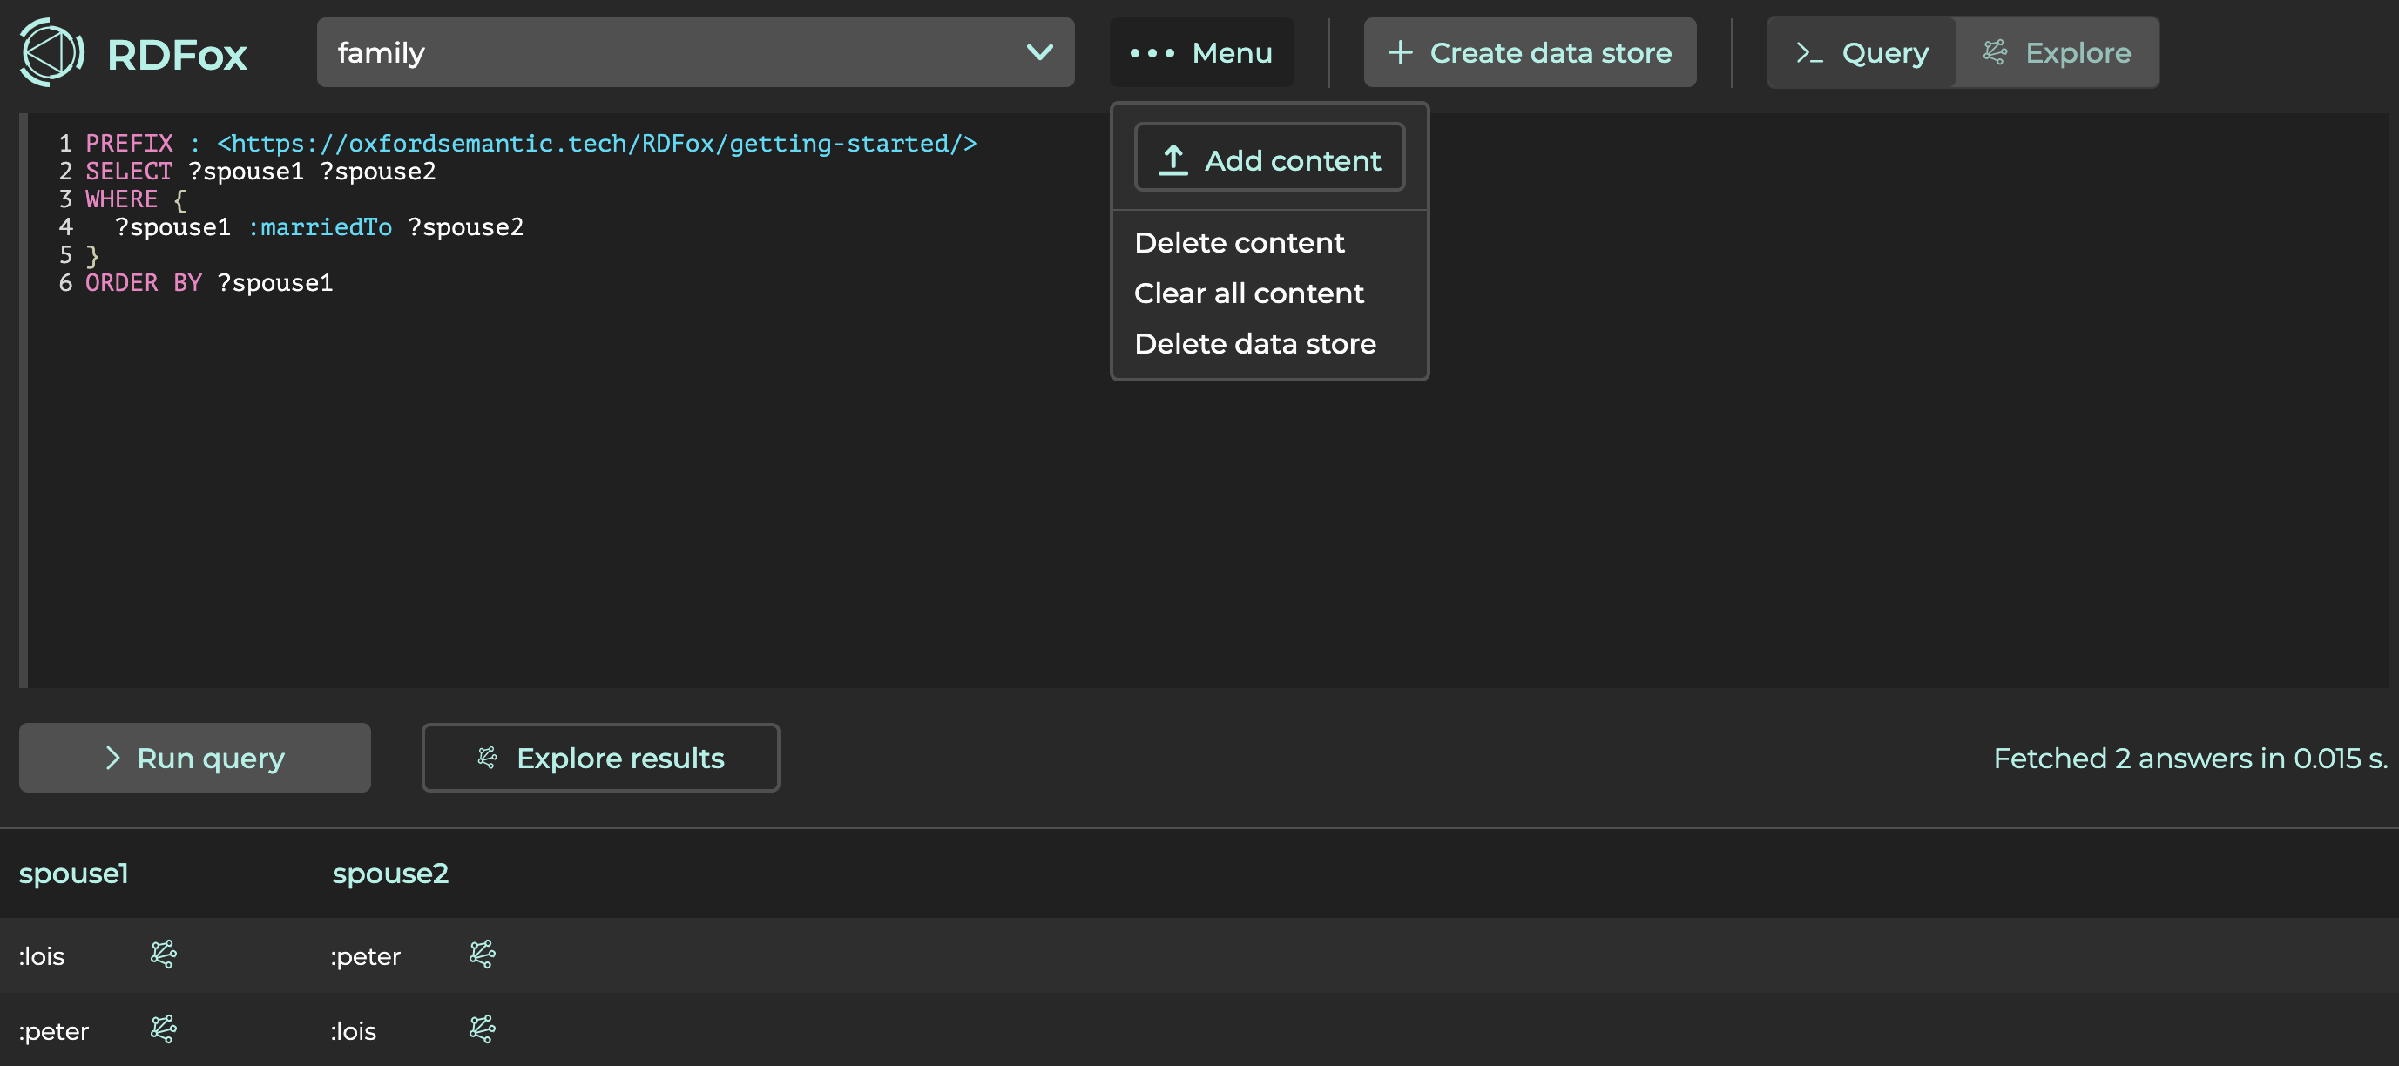Viewport: 2399px width, 1066px height.
Task: Switch to the Query view tab
Action: (x=1862, y=52)
